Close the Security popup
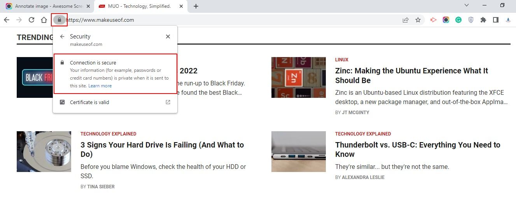The height and width of the screenshot is (198, 516). (x=168, y=36)
